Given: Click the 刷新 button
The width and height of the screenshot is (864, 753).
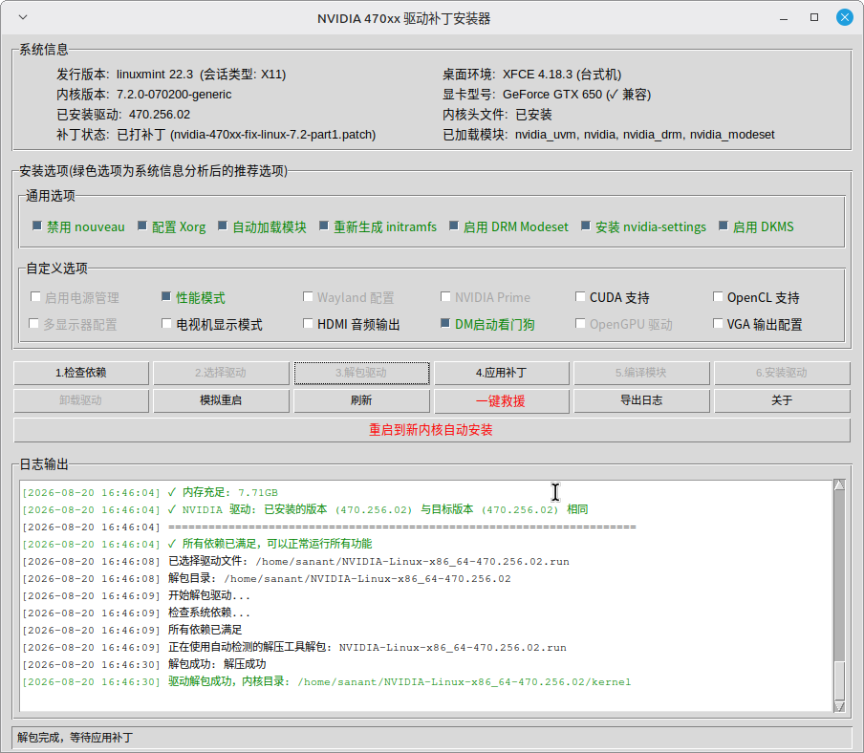Looking at the screenshot, I should click(x=361, y=400).
